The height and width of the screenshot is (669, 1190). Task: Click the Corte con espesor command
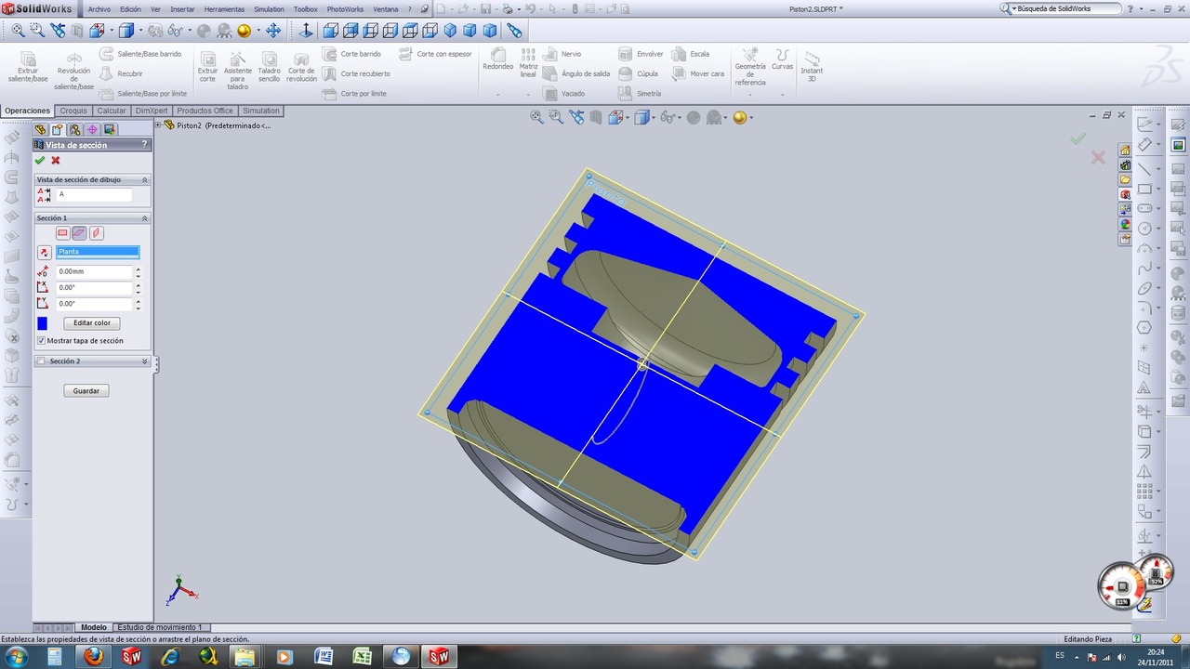pyautogui.click(x=436, y=54)
